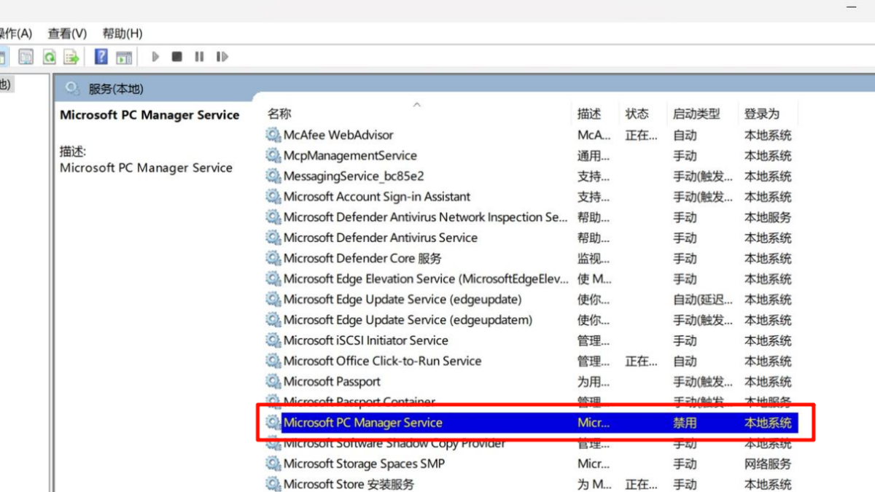875x492 pixels.
Task: Click the 网络服务 logon cell
Action: (768, 464)
